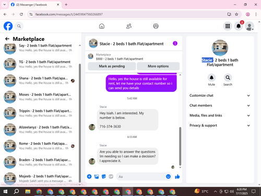Reload the page with browser refresh icon
261x196 pixels.
click(x=21, y=14)
